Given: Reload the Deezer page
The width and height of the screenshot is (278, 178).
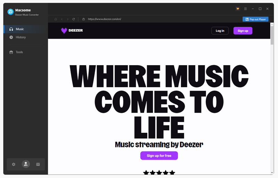Looking at the screenshot, I should point(74,19).
